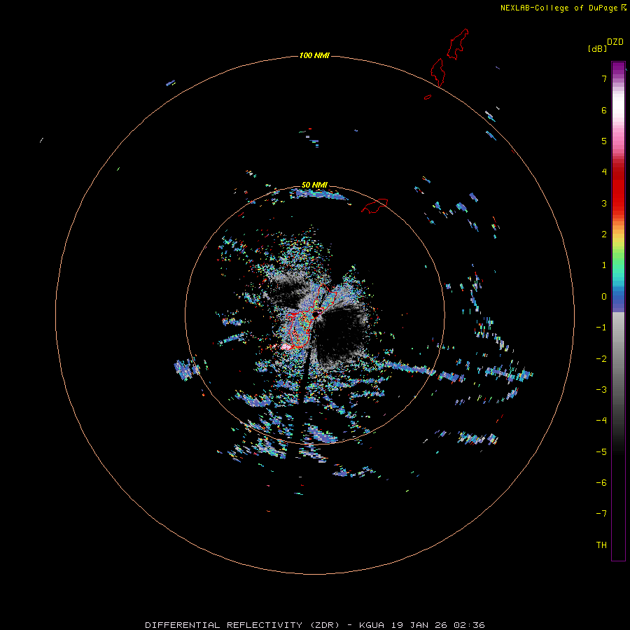Click the 100 NMI range ring label

(314, 55)
